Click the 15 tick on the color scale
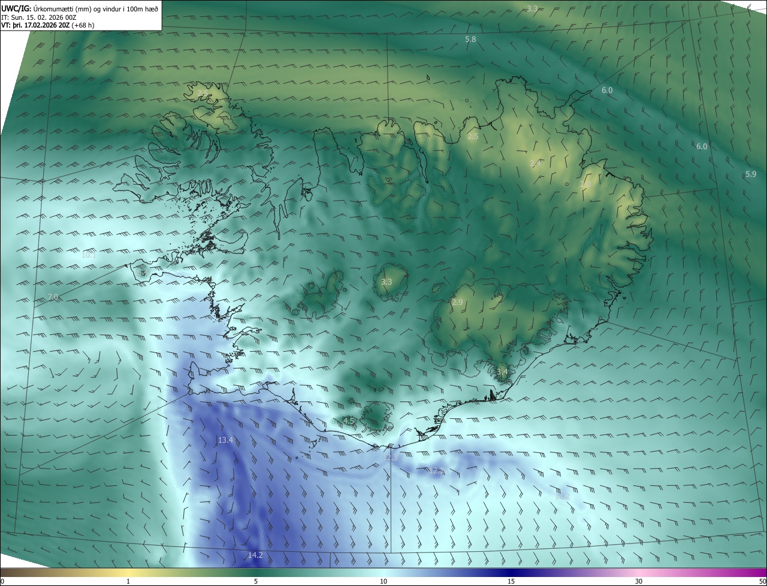The width and height of the screenshot is (767, 586). (x=511, y=581)
